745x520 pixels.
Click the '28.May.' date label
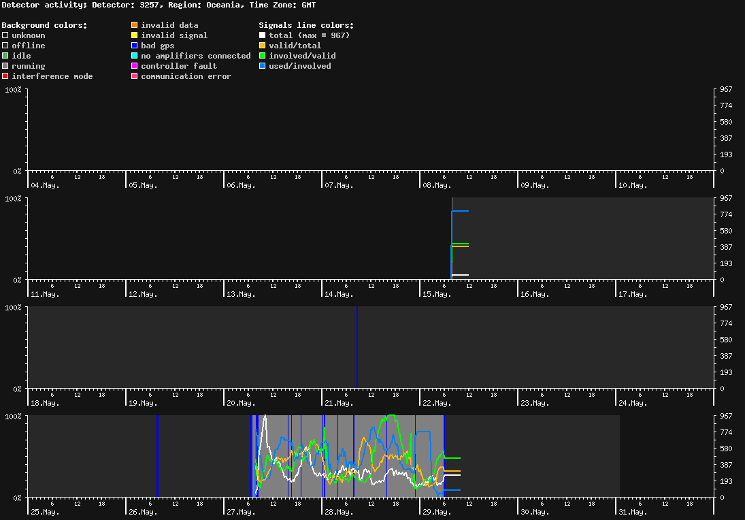339,512
